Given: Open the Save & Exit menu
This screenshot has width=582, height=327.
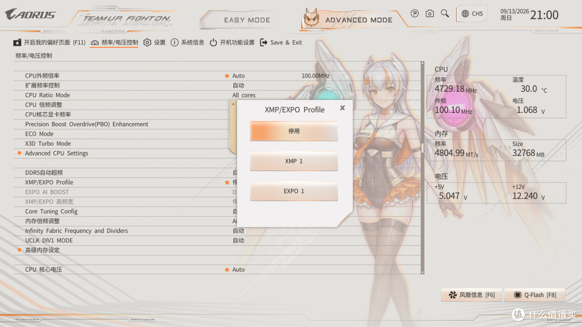Looking at the screenshot, I should pos(281,42).
